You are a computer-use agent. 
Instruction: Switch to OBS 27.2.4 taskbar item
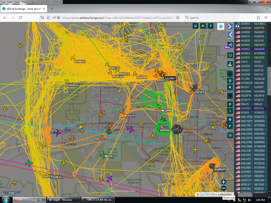tap(98, 200)
